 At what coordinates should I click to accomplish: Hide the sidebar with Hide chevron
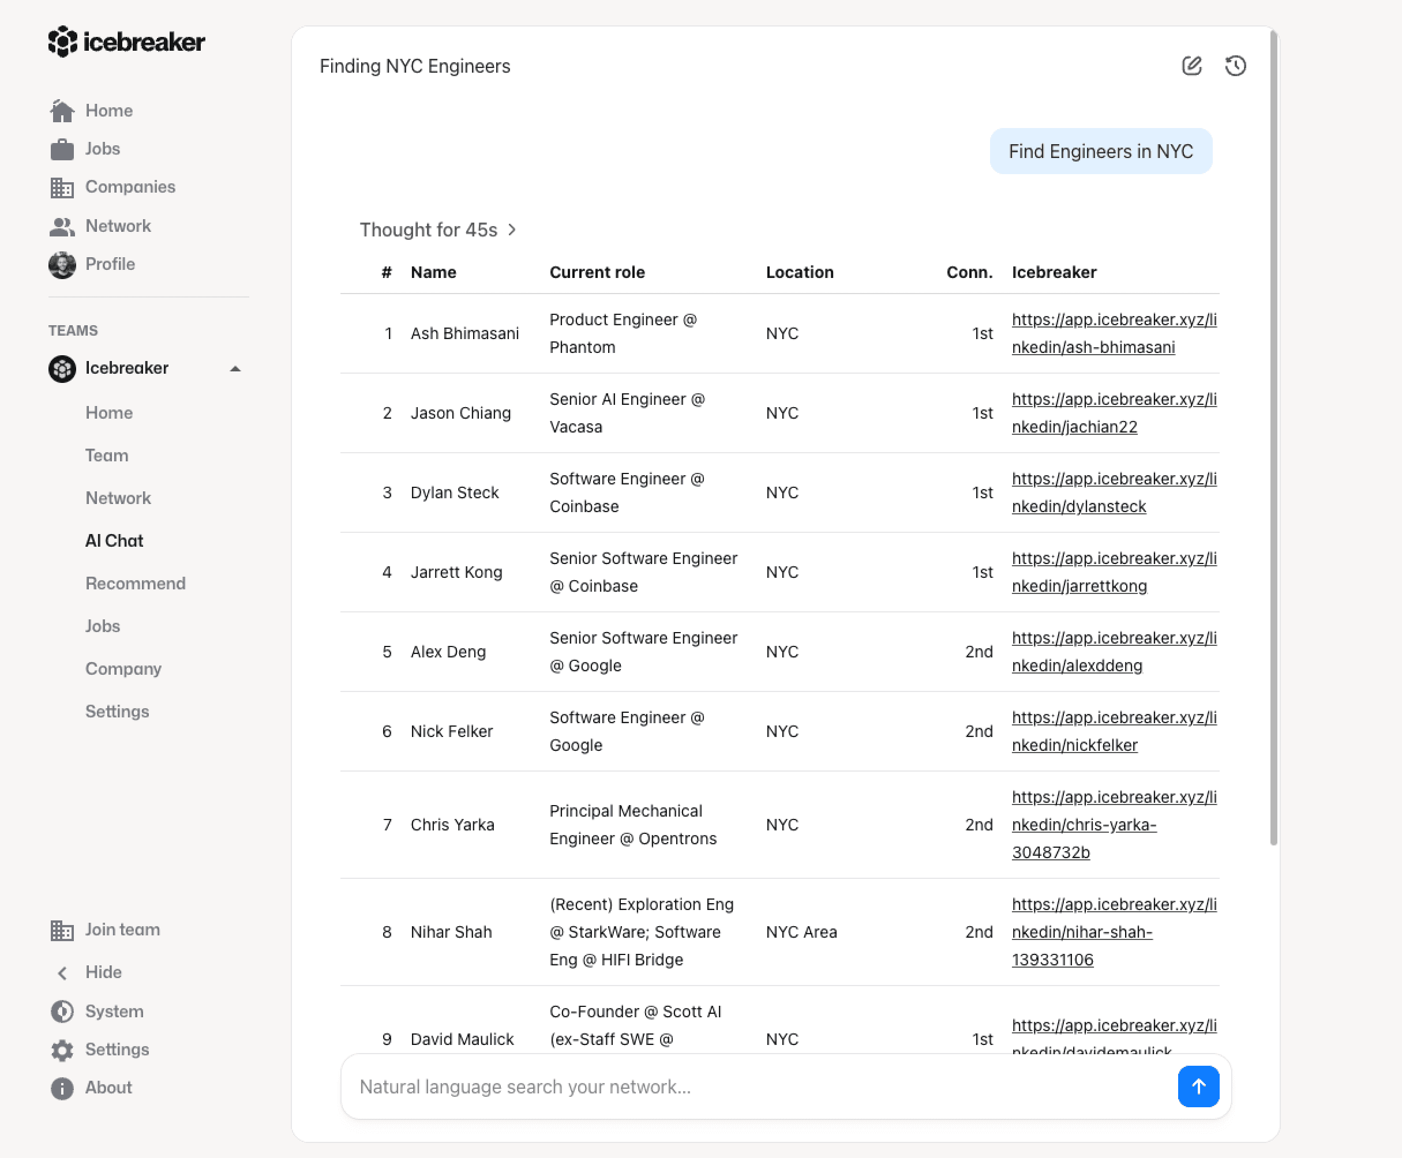coord(62,972)
